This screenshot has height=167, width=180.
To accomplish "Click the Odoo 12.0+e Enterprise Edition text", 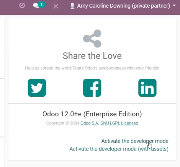I will point(92,114).
